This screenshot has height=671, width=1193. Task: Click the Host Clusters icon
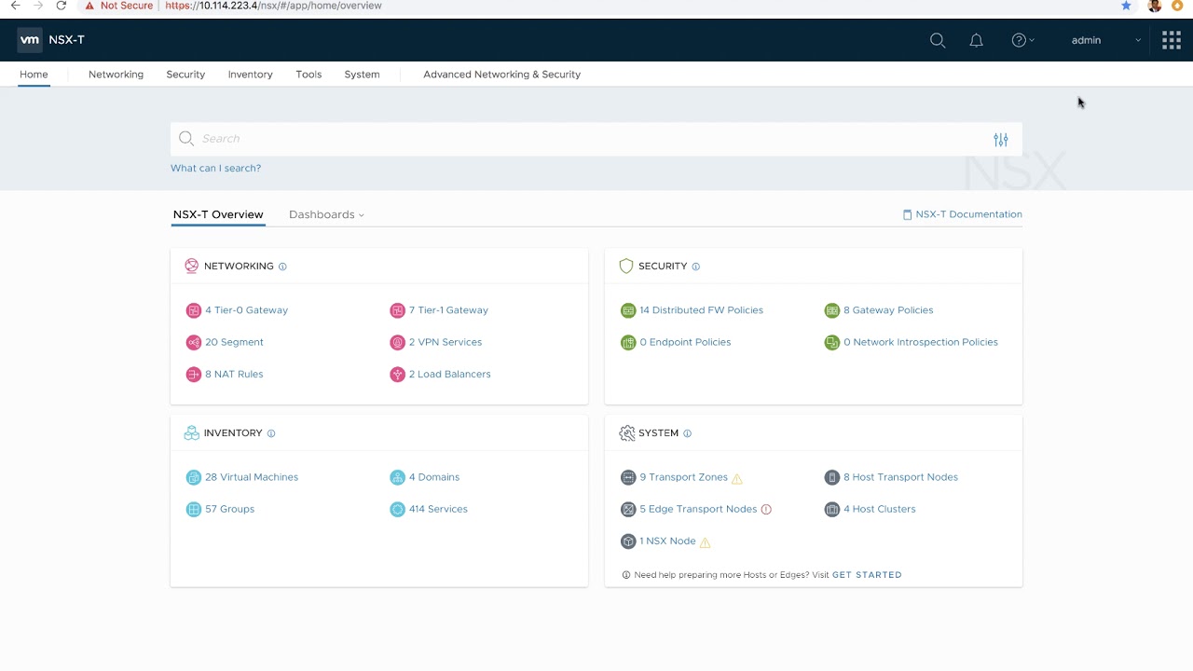[x=832, y=509]
